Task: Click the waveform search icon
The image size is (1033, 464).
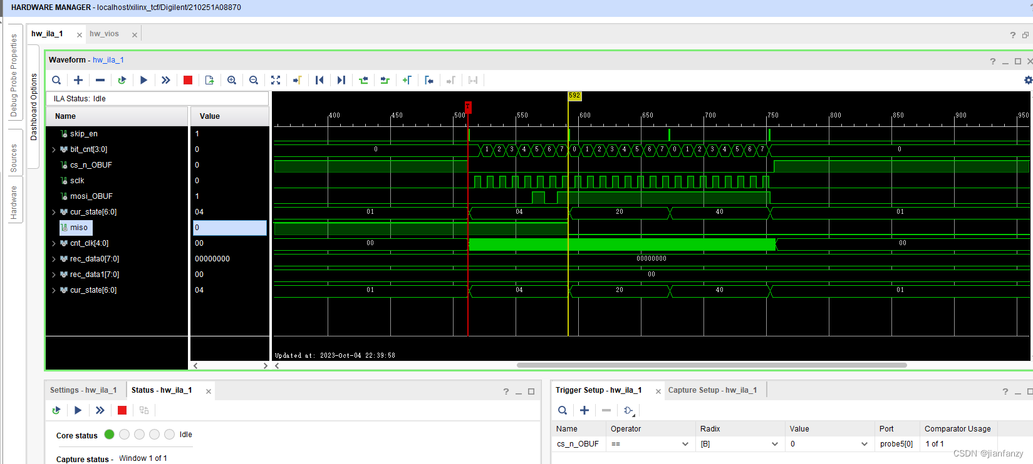Action: coord(56,80)
